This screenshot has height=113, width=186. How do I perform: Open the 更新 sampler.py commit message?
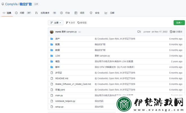coord(69,32)
